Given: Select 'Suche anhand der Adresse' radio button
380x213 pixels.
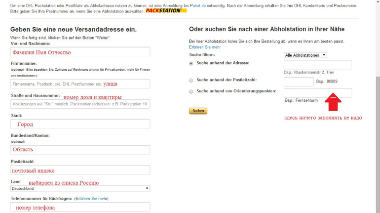Looking at the screenshot, I should [x=191, y=64].
